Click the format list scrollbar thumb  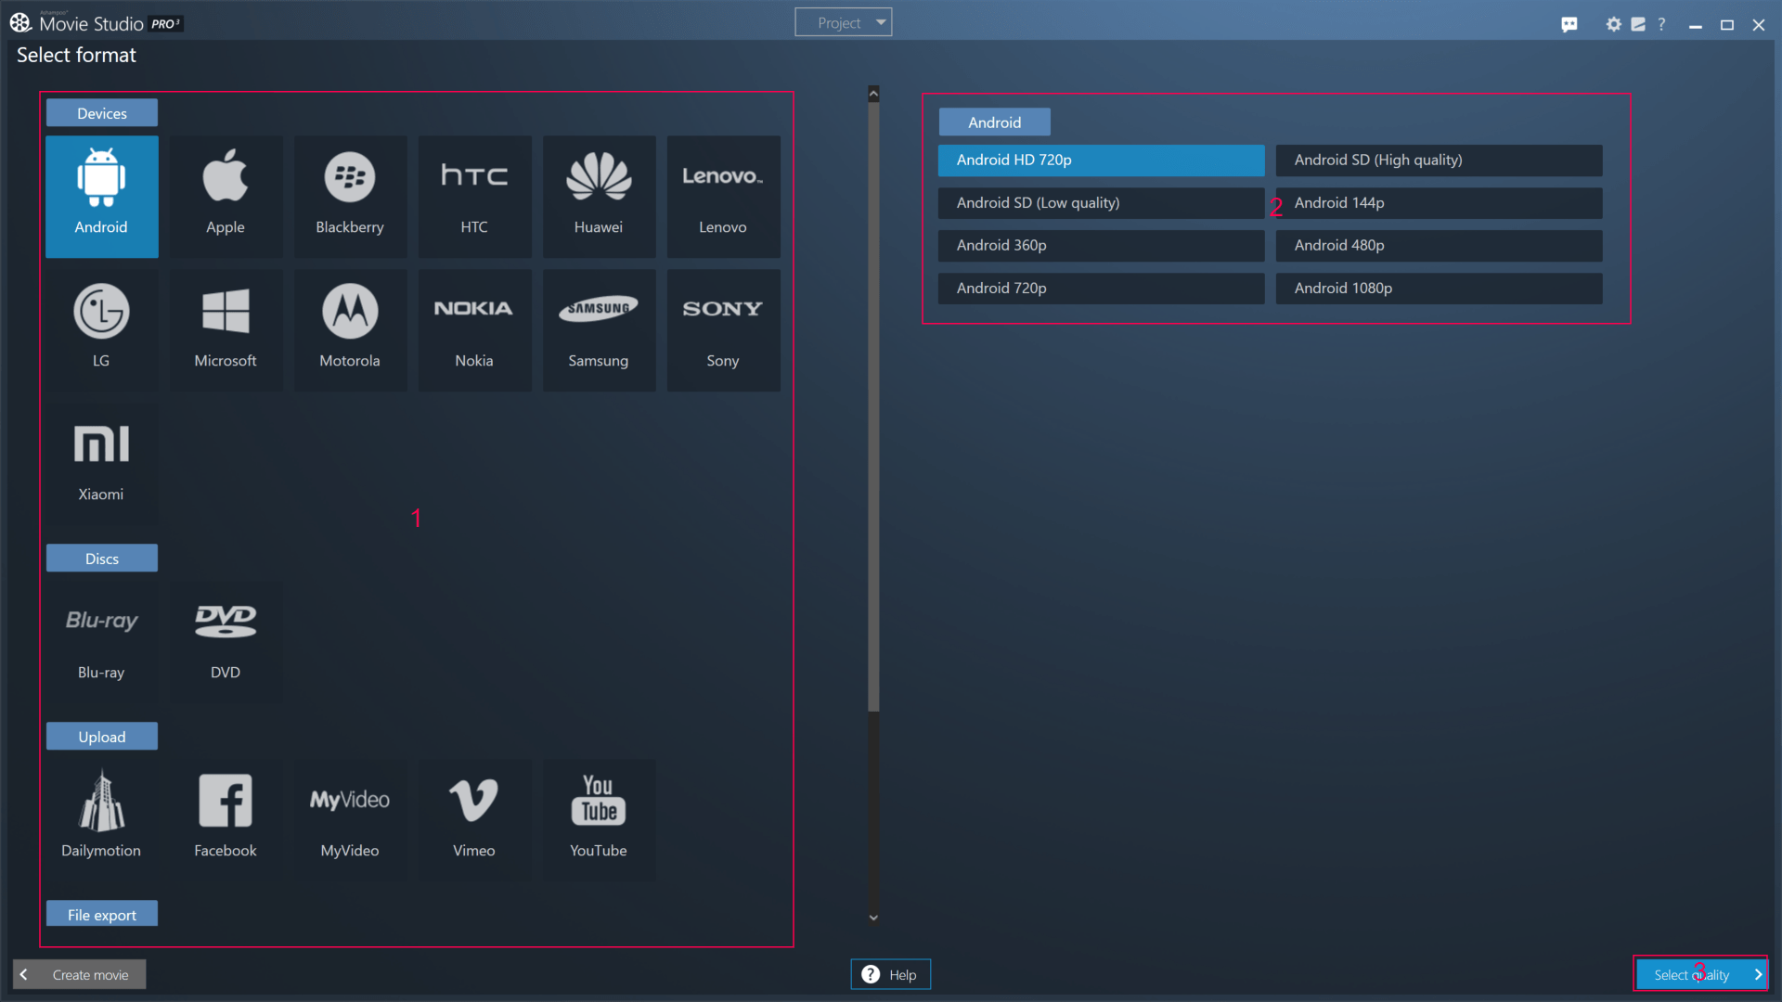[873, 406]
